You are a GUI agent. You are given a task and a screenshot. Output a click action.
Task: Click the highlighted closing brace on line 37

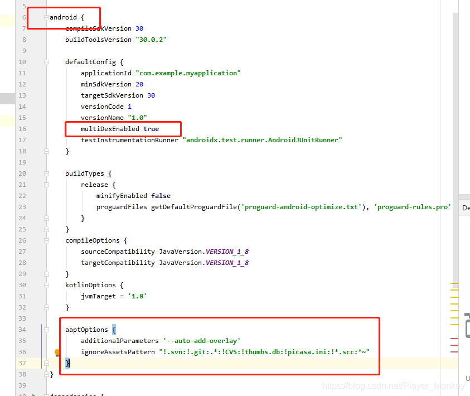click(x=67, y=363)
